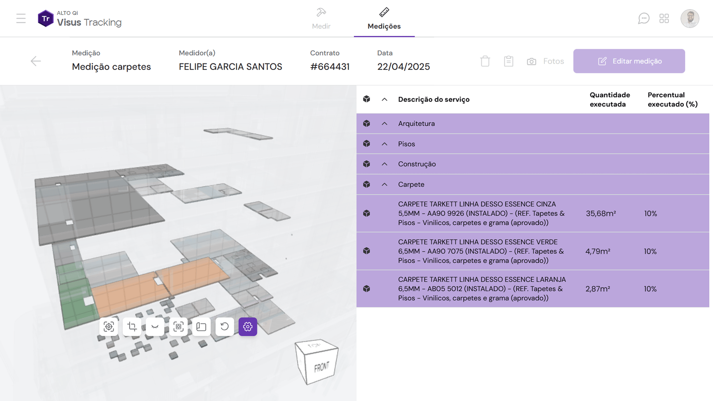The width and height of the screenshot is (713, 401).
Task: Click the focus target viewer tool
Action: 109,327
